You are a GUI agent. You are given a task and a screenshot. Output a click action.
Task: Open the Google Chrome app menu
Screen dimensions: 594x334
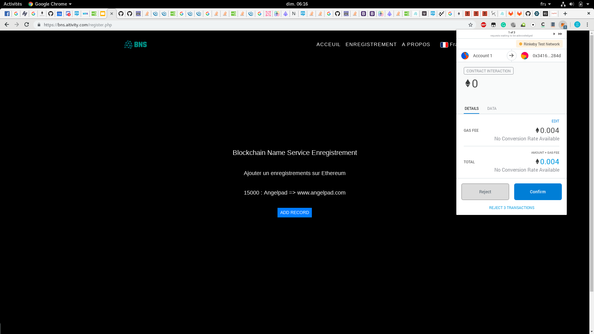[50, 4]
